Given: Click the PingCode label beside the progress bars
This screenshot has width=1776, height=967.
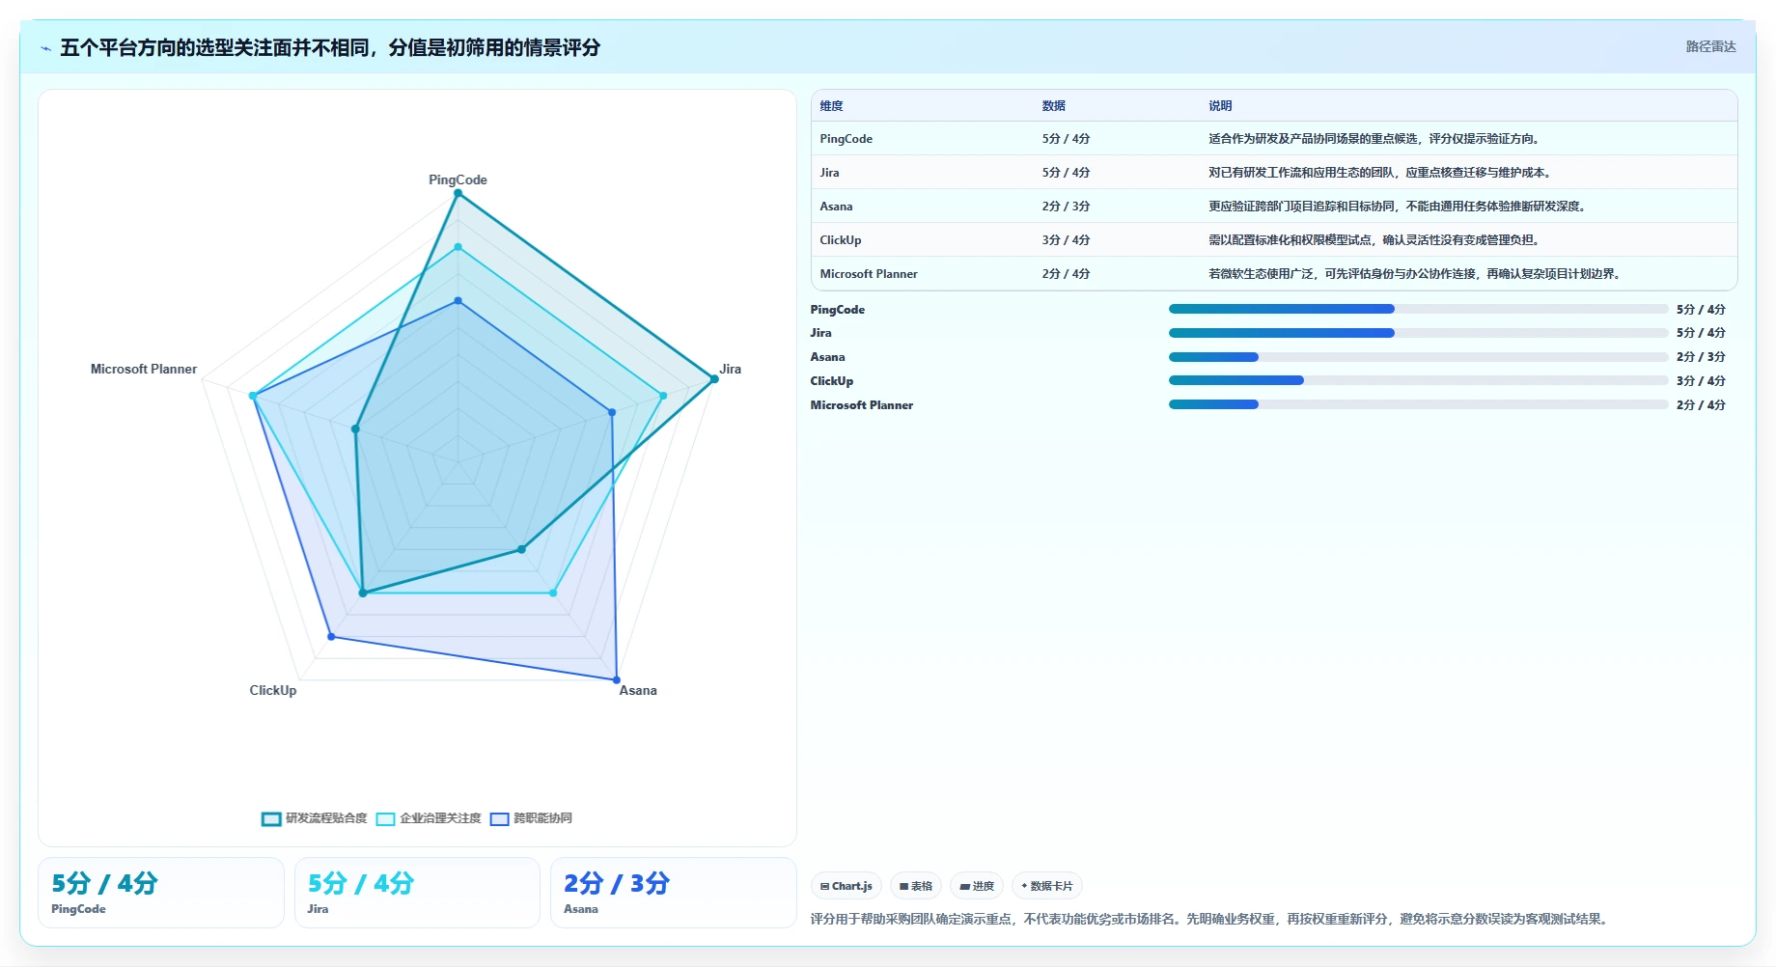Looking at the screenshot, I should pos(838,310).
